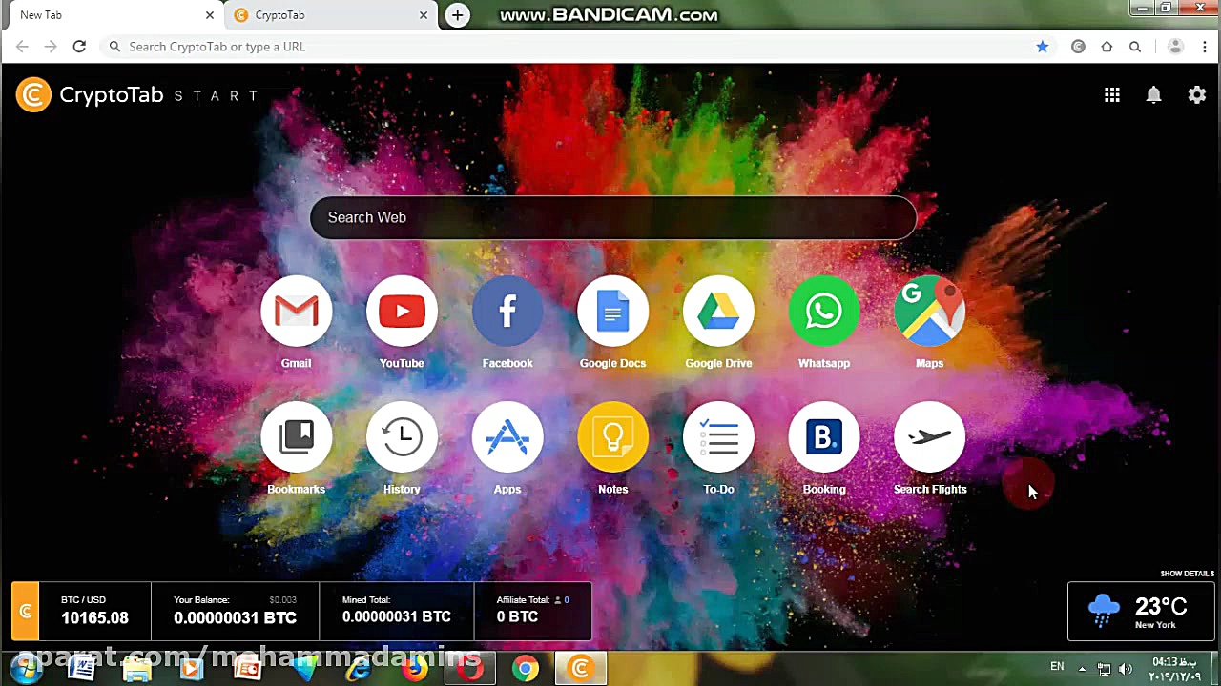Open Google Chrome from the taskbar
This screenshot has width=1221, height=686.
525,668
